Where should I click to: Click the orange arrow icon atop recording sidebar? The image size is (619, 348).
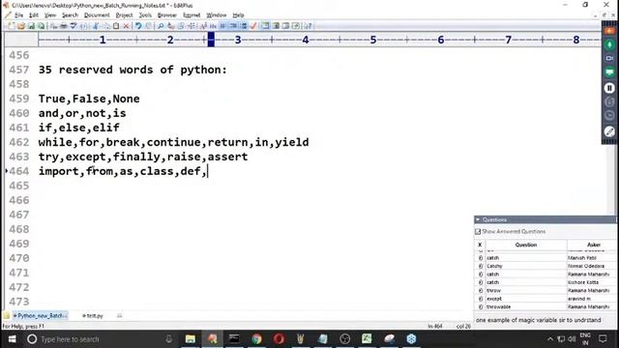pos(609,30)
